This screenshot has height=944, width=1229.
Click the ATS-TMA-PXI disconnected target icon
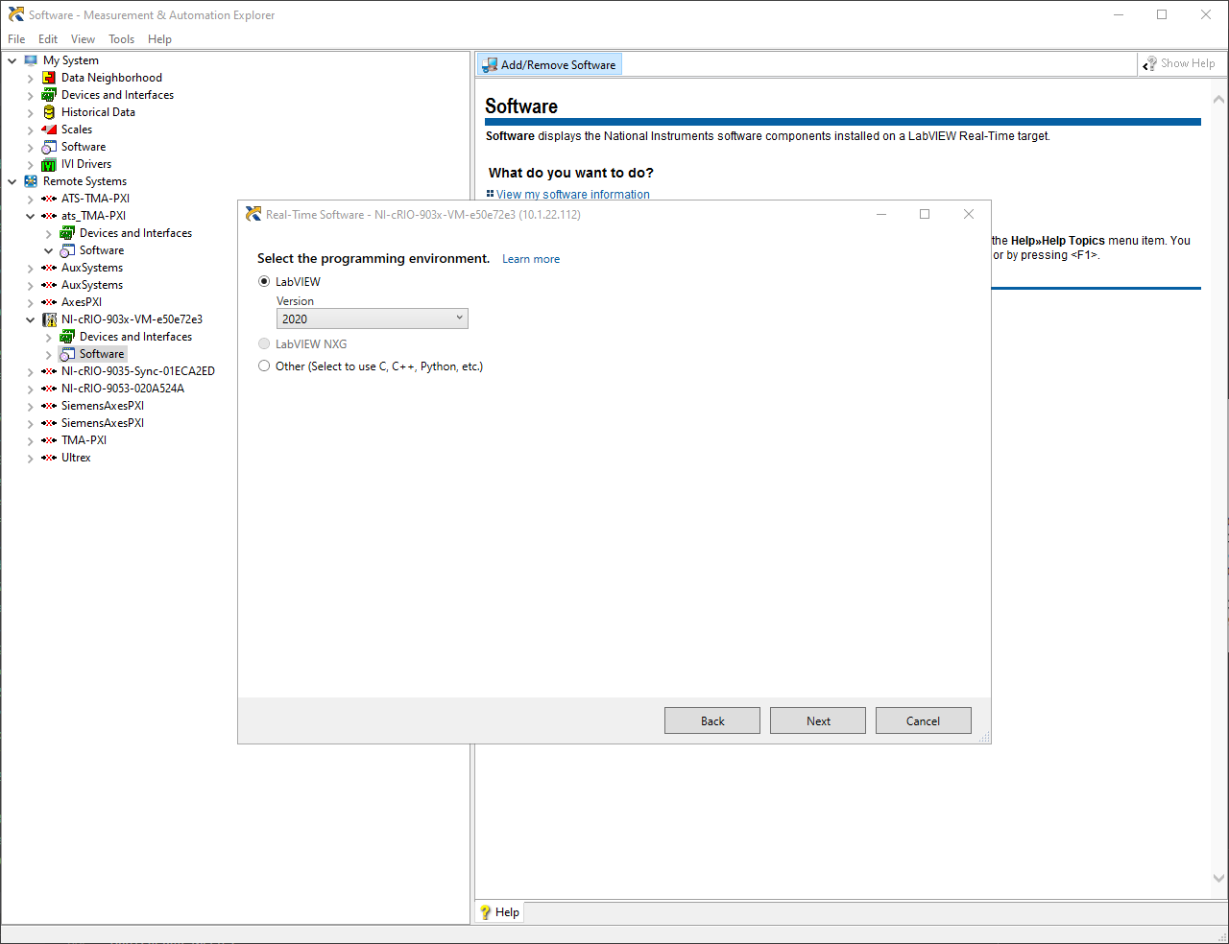pos(49,199)
